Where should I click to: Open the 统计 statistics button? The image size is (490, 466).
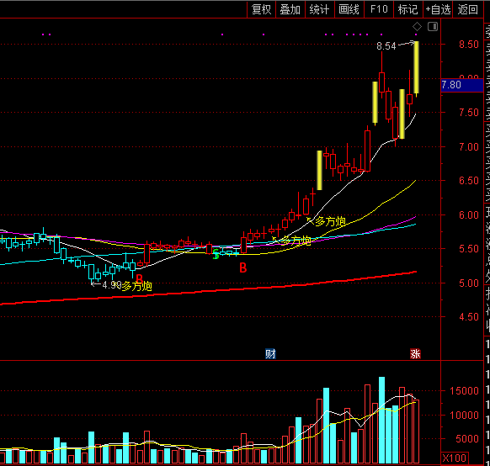(x=319, y=10)
